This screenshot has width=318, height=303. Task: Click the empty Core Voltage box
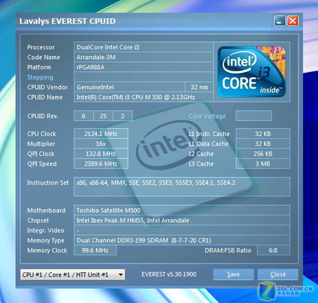click(x=254, y=116)
